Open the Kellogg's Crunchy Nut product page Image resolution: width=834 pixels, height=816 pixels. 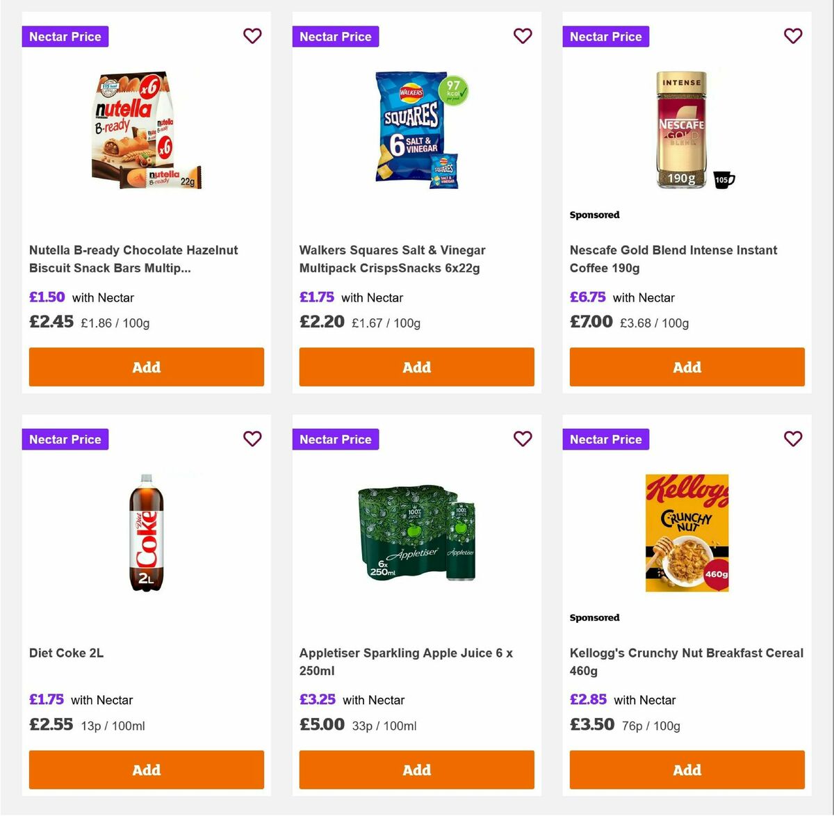686,662
